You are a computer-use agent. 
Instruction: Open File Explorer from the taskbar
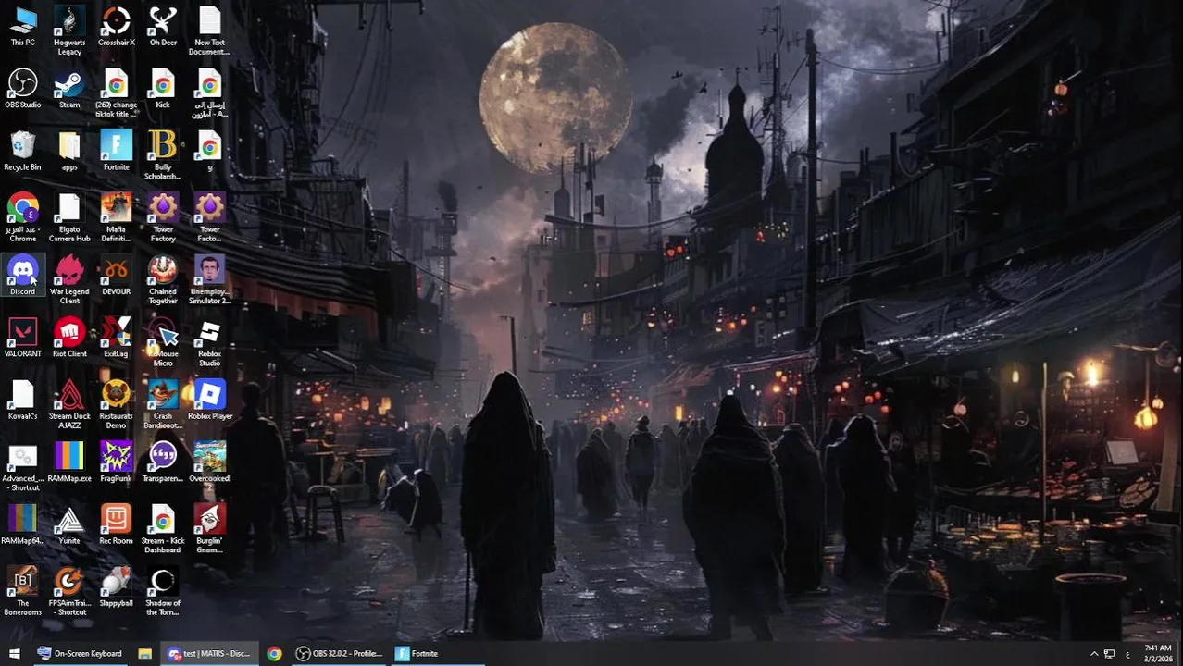144,653
